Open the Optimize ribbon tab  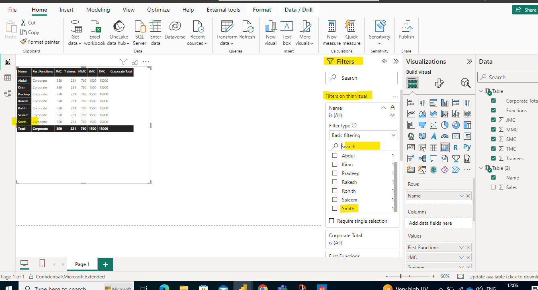159,10
